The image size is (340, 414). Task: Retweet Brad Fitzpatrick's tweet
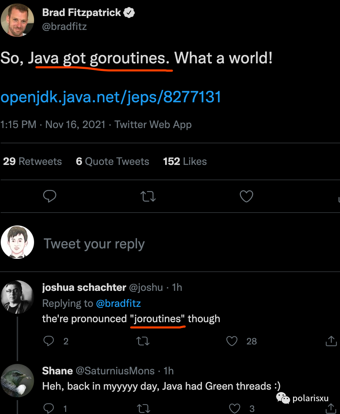pyautogui.click(x=148, y=196)
